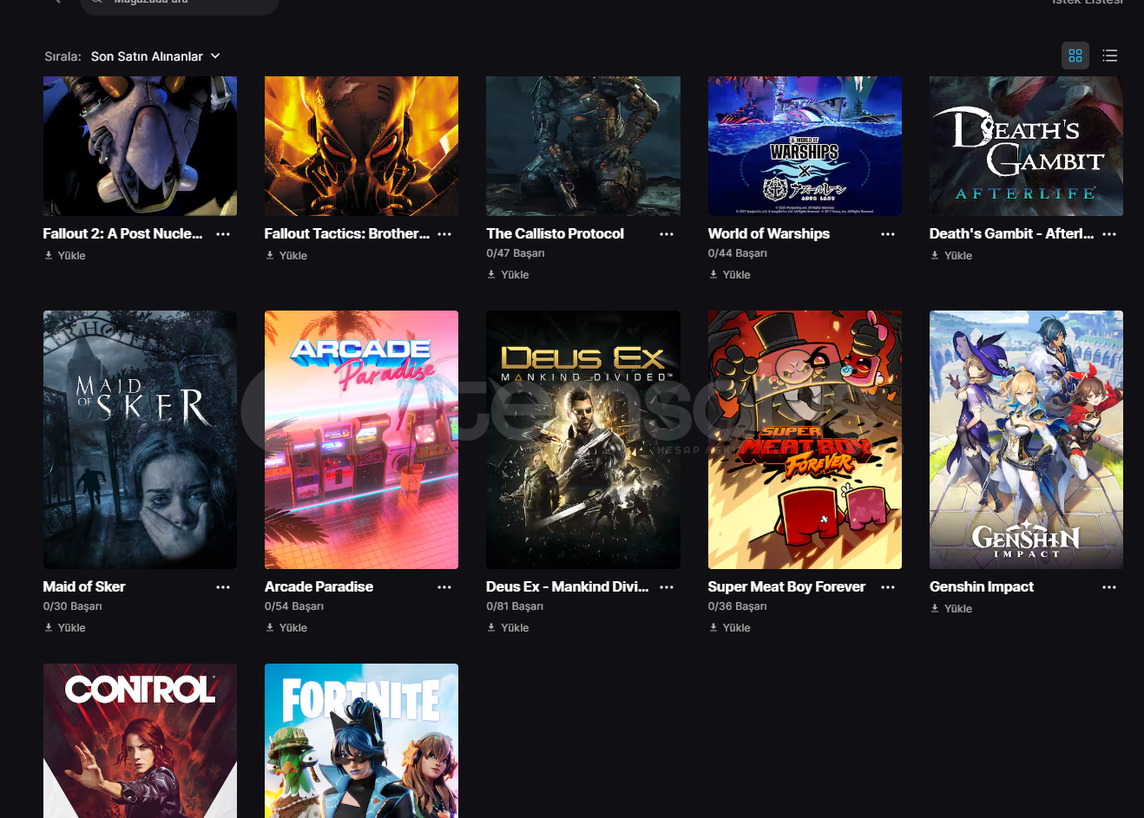Open the Fallout 2 cover thumbnail
Screen dimensions: 1144x818
point(140,146)
